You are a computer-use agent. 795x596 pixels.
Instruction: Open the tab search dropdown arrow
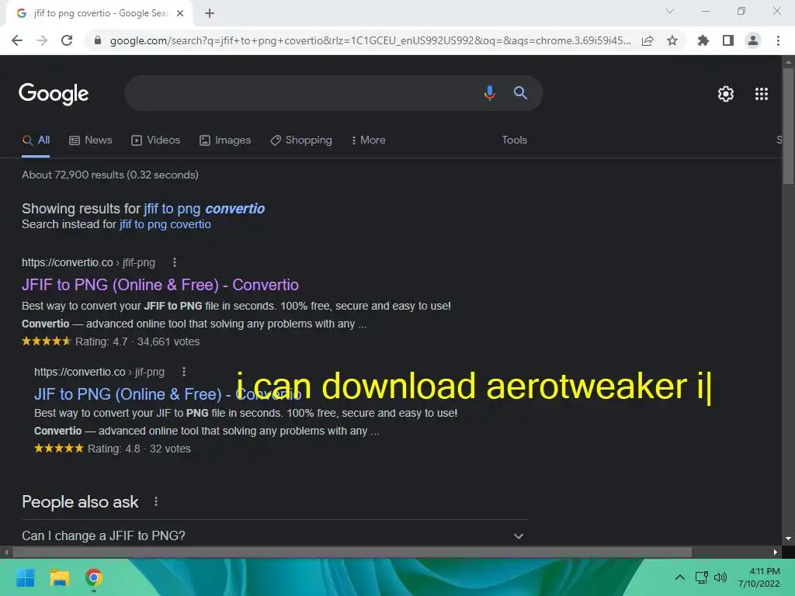tap(670, 11)
